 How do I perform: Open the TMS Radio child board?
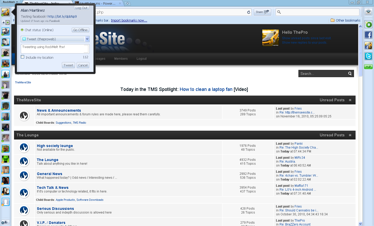tap(79, 123)
